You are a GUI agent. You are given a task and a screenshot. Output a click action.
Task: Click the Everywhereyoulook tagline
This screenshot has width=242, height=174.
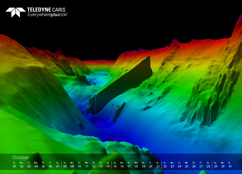47,15
